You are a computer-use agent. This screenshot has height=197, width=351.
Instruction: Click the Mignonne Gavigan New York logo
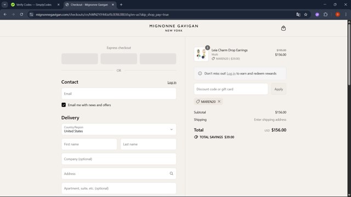pyautogui.click(x=174, y=28)
